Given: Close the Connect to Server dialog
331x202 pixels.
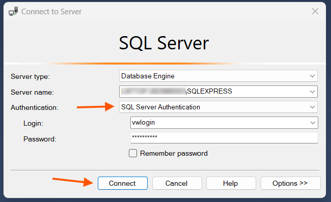Looking at the screenshot, I should pos(315,11).
